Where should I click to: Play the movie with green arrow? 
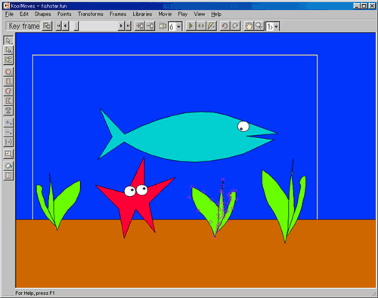point(191,26)
